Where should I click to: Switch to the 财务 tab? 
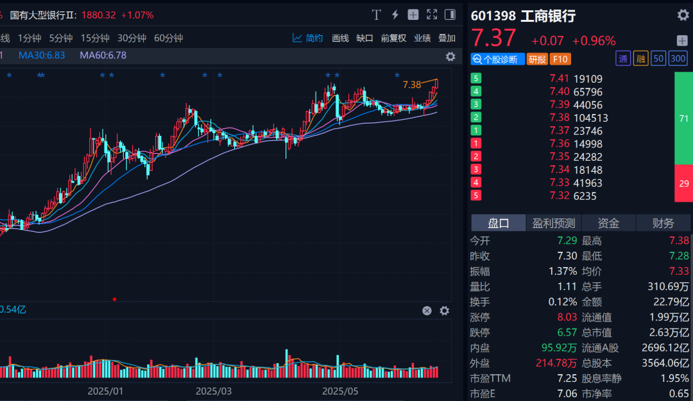(x=663, y=222)
